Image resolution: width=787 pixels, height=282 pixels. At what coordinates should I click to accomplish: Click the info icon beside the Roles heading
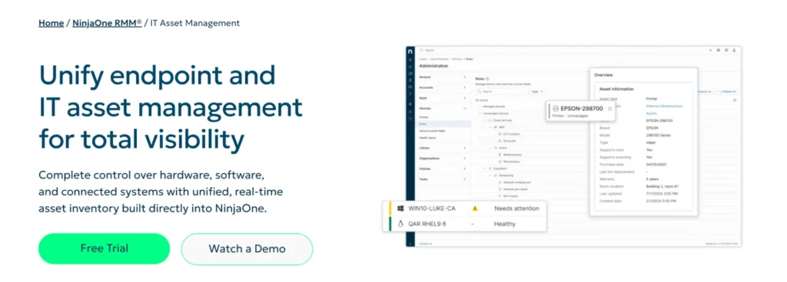pyautogui.click(x=487, y=78)
